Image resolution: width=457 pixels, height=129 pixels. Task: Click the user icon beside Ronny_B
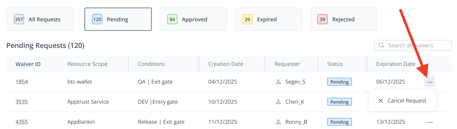click(278, 122)
